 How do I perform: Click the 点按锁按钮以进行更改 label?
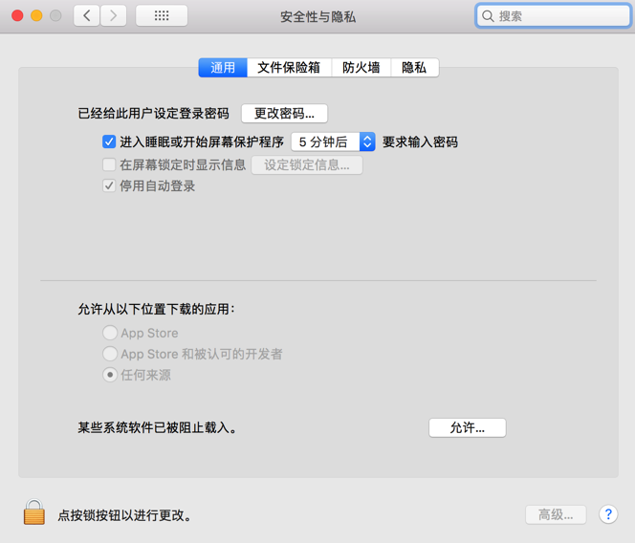[124, 515]
